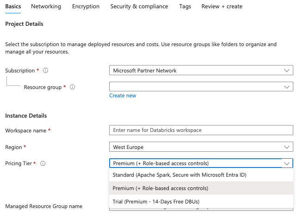
Task: Click the Project Details heading
Action: click(24, 24)
